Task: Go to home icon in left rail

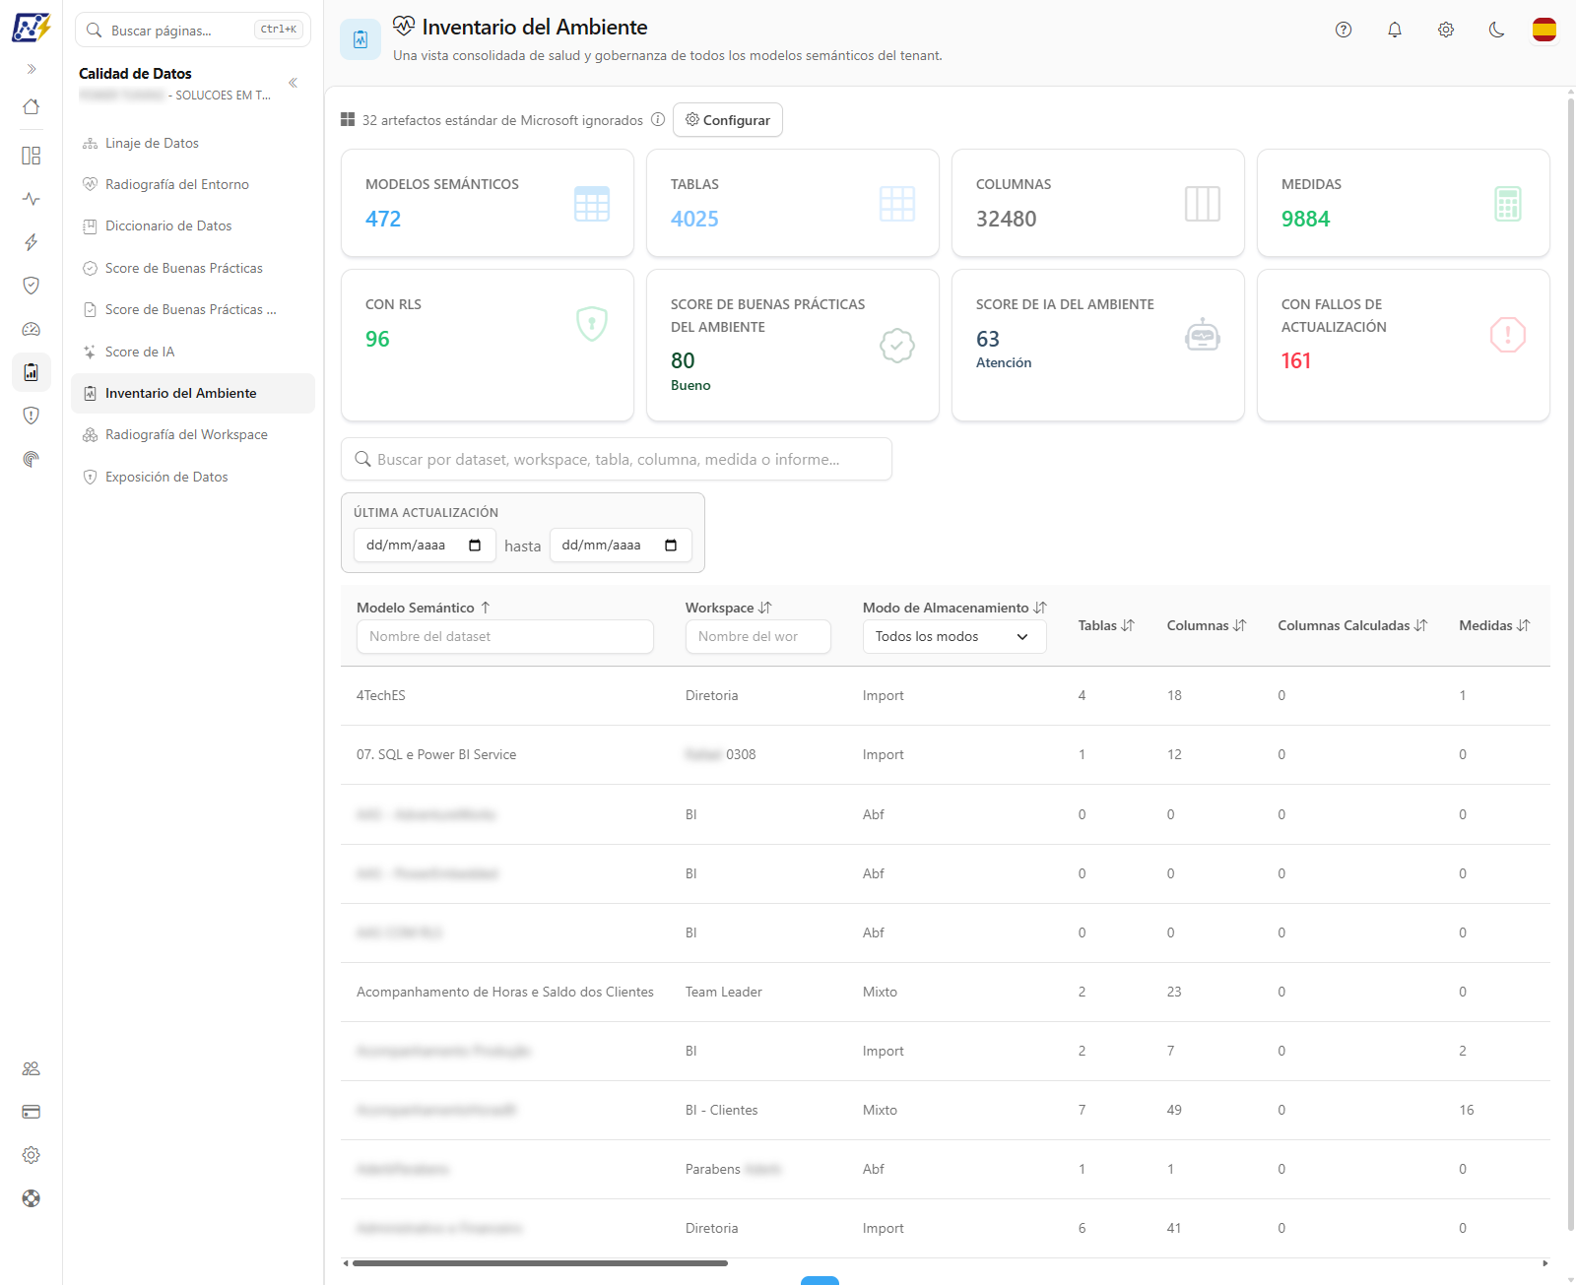Action: [32, 106]
